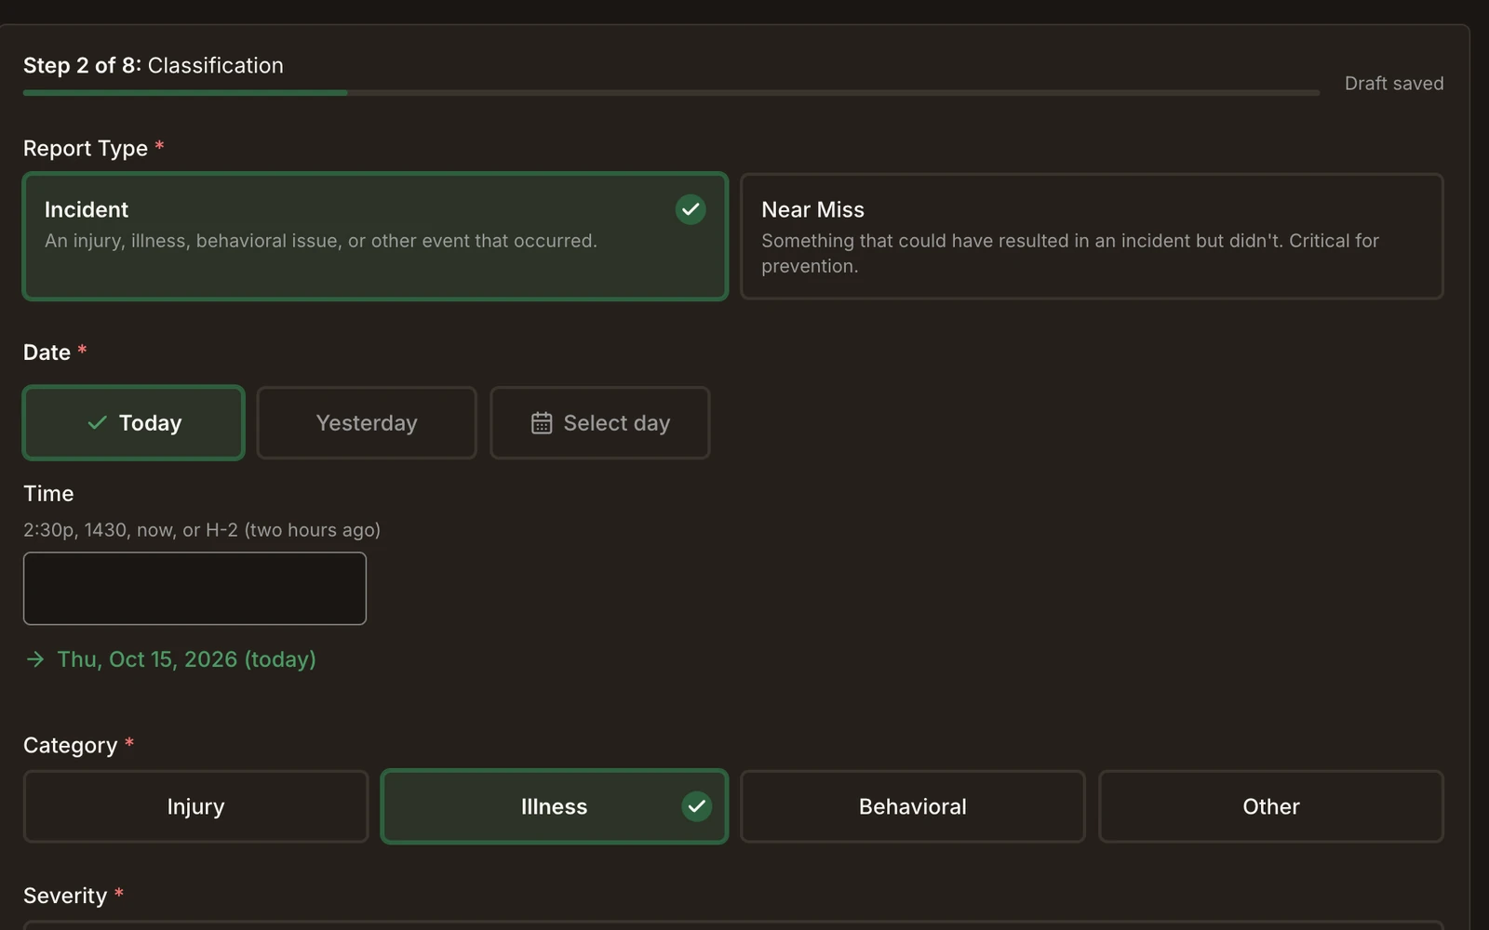Click the green checkmark on Incident card
Image resolution: width=1489 pixels, height=930 pixels.
(691, 209)
